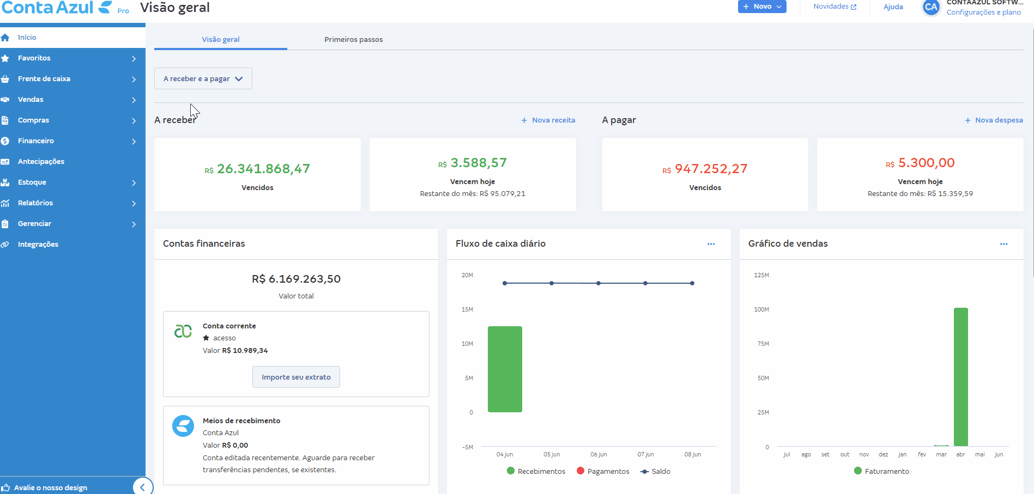This screenshot has height=494, width=1034.
Task: Expand the Frente de caixa chevron
Action: pos(134,79)
